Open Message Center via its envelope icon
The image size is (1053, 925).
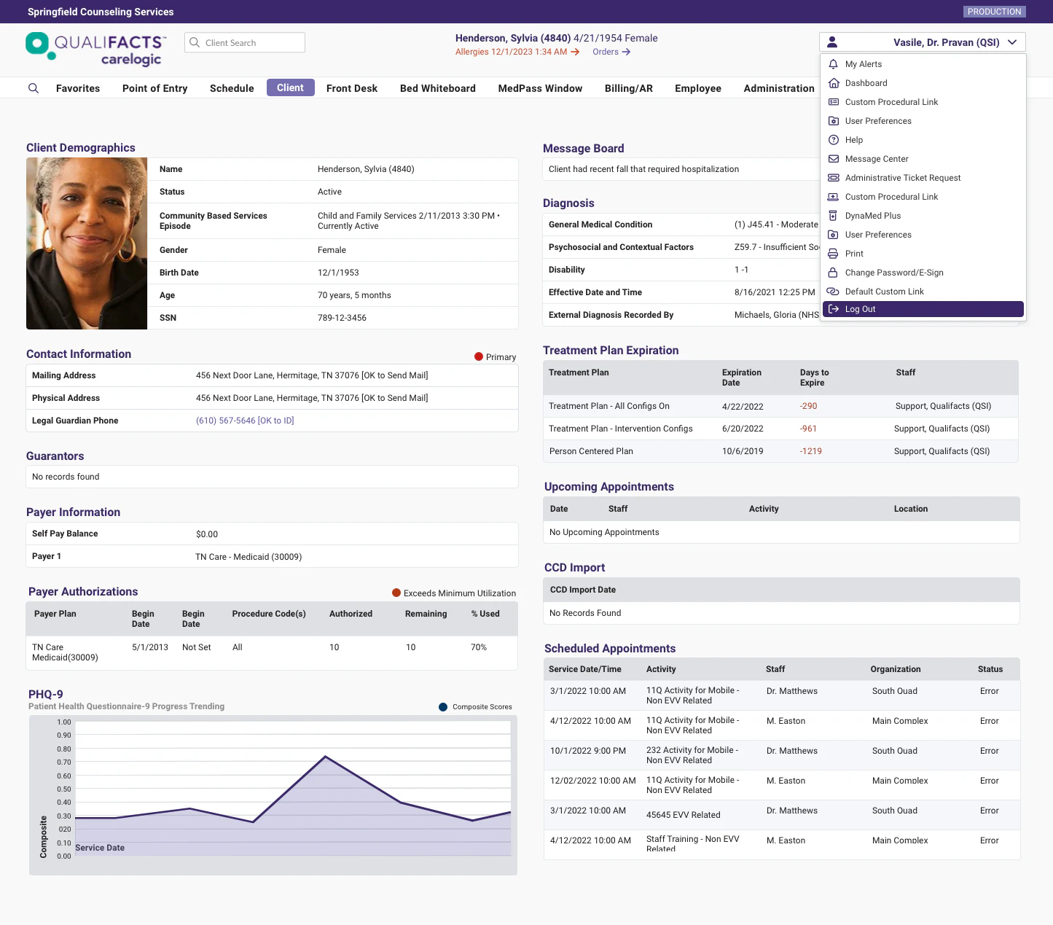pos(833,159)
